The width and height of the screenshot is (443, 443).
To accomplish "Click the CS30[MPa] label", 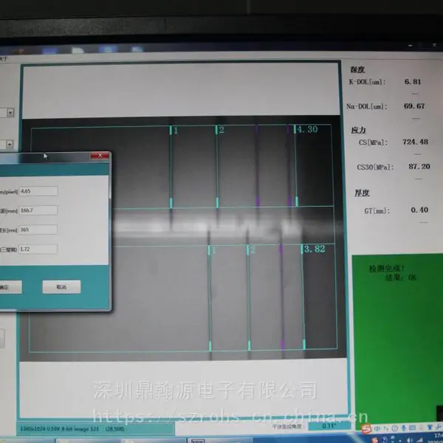I will (x=375, y=168).
